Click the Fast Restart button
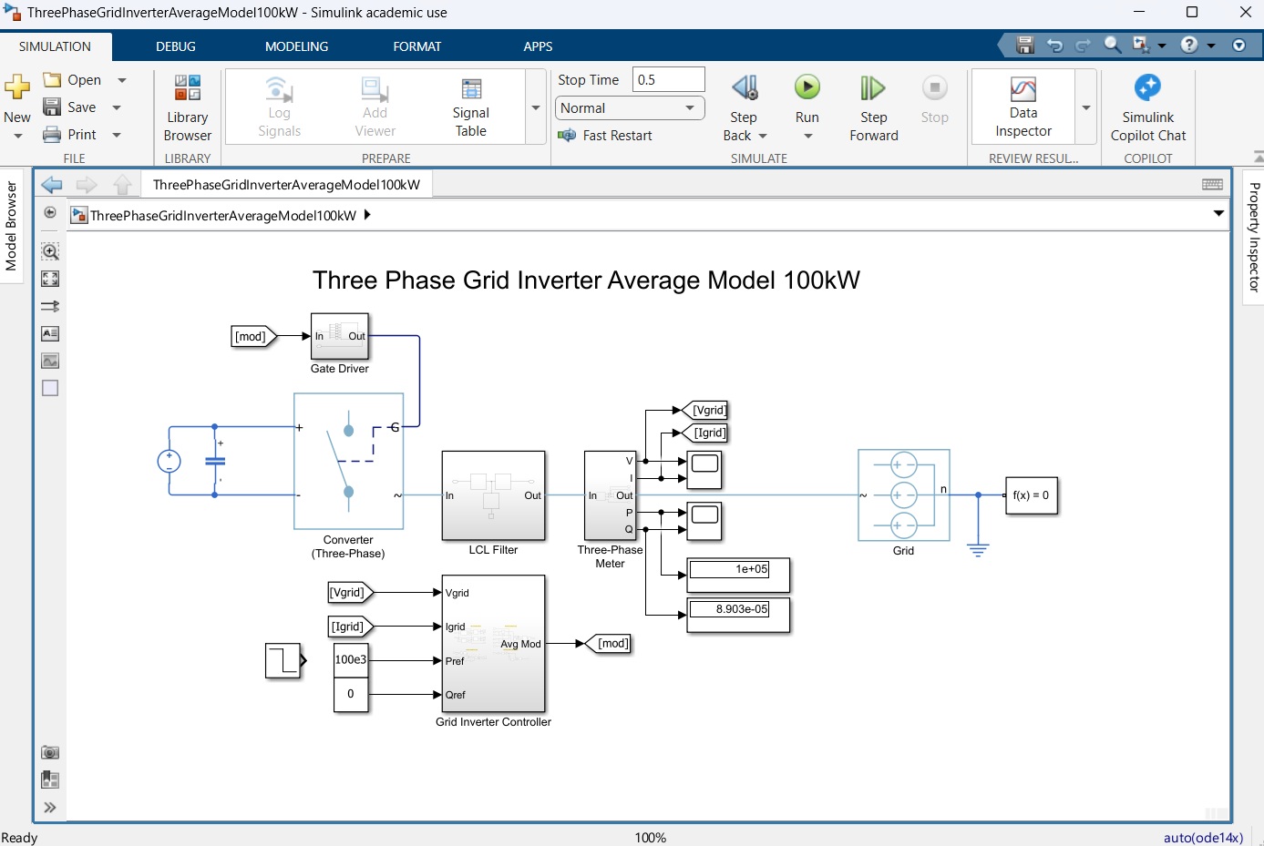This screenshot has width=1264, height=846. pyautogui.click(x=605, y=136)
